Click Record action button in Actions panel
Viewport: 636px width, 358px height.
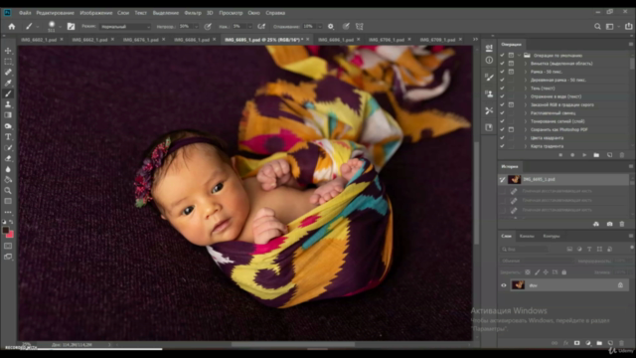572,155
